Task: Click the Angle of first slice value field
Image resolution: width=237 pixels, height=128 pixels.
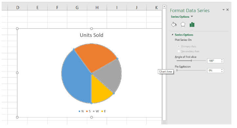Action: pos(214,61)
